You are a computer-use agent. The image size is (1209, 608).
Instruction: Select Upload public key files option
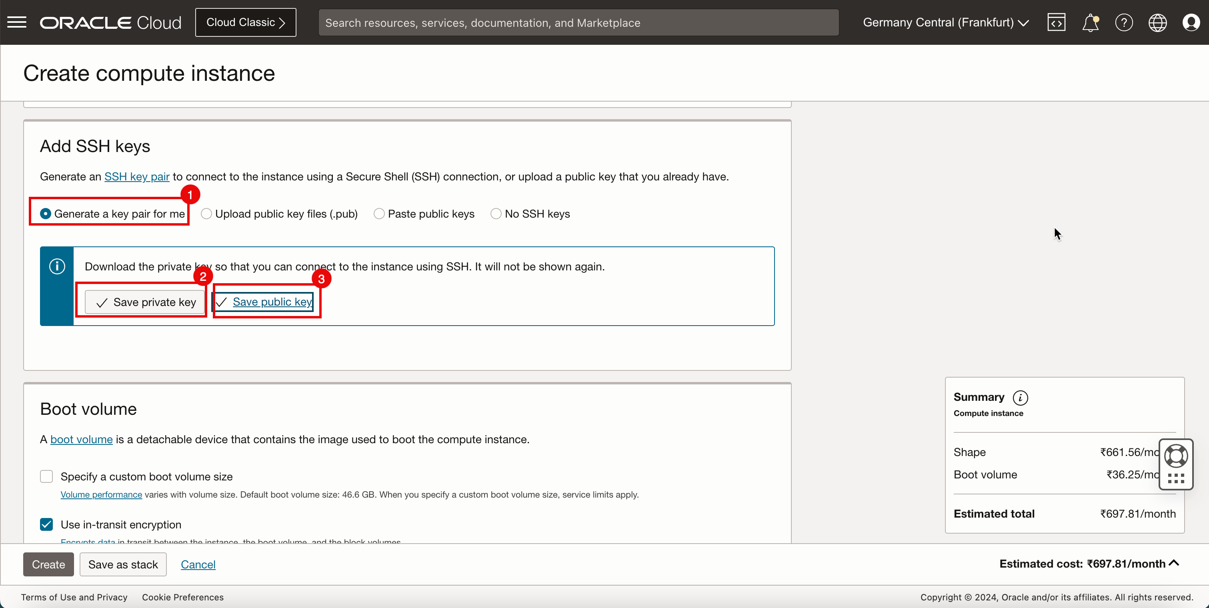[x=206, y=213]
